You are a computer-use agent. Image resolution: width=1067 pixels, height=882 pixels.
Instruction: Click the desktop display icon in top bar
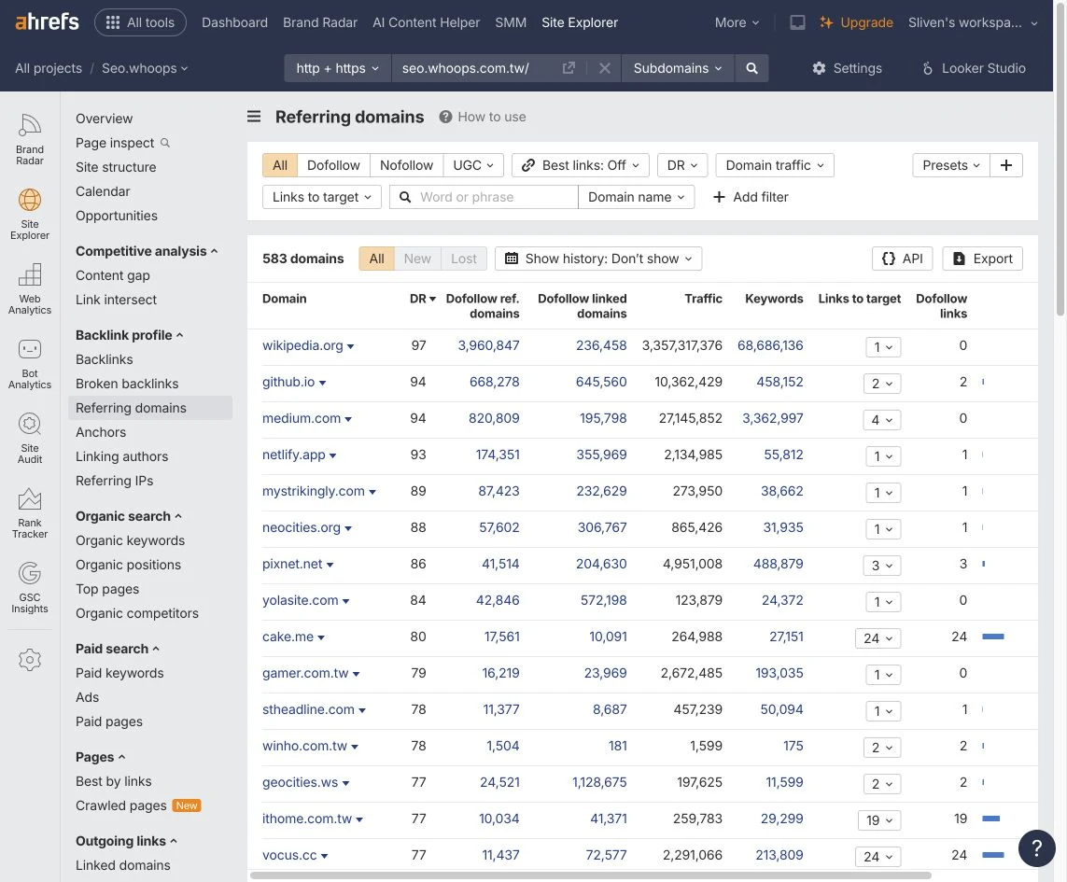797,22
